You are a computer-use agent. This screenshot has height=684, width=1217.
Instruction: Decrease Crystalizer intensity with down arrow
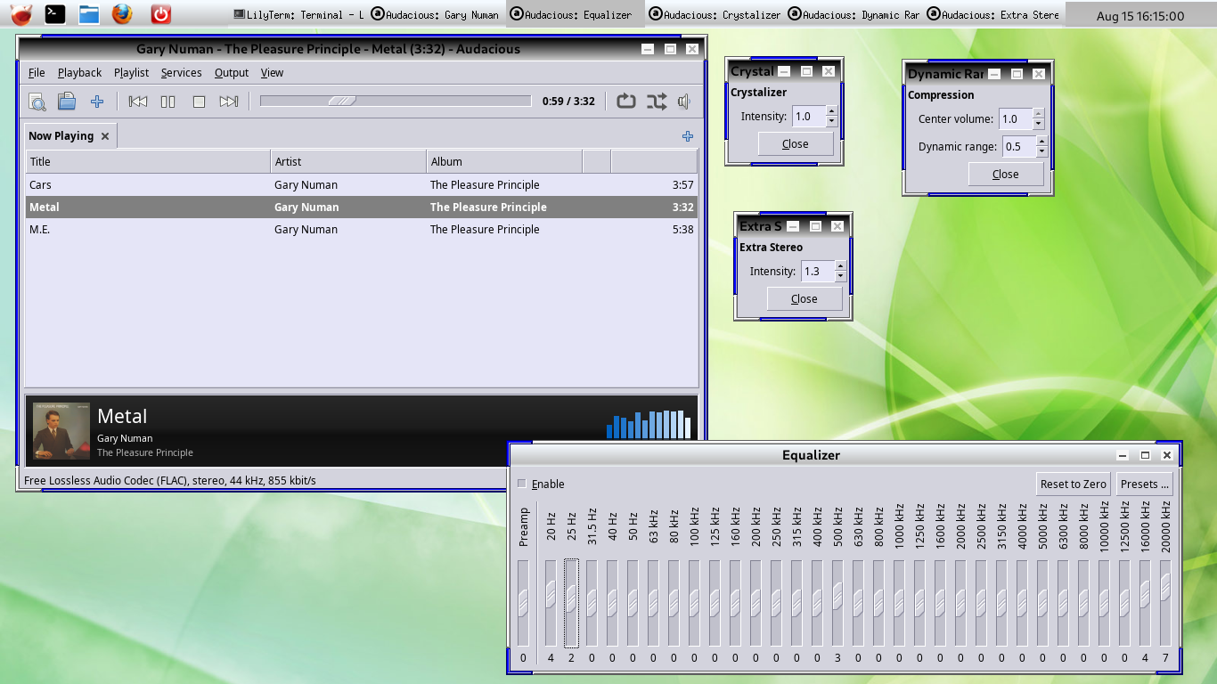(832, 121)
